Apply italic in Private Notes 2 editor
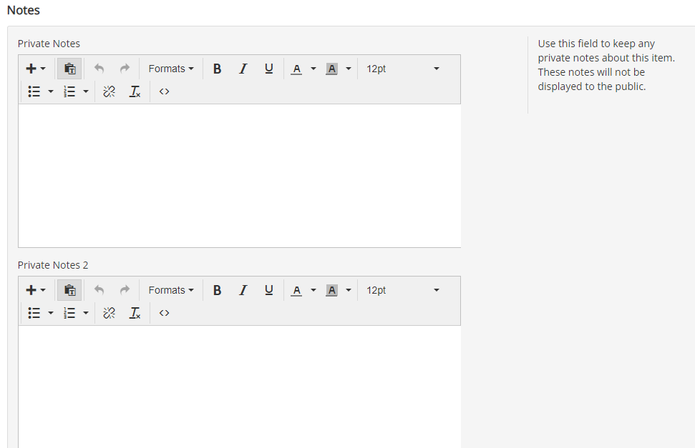This screenshot has width=695, height=448. [x=243, y=290]
